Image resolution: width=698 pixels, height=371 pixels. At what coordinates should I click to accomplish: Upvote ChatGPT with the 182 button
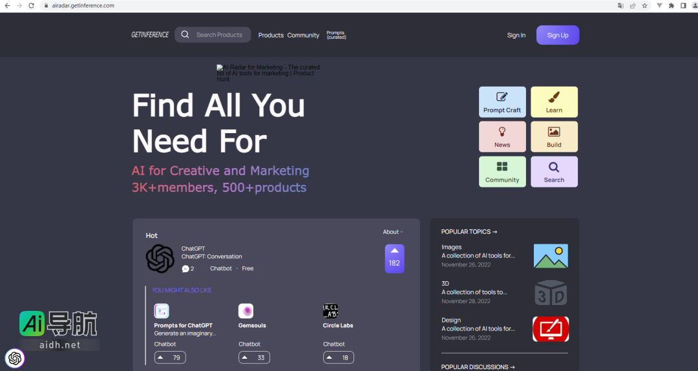(x=394, y=259)
